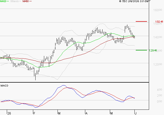The image size is (164, 115).
Task: Click the 129.48 support level value
Action: click(x=153, y=51)
